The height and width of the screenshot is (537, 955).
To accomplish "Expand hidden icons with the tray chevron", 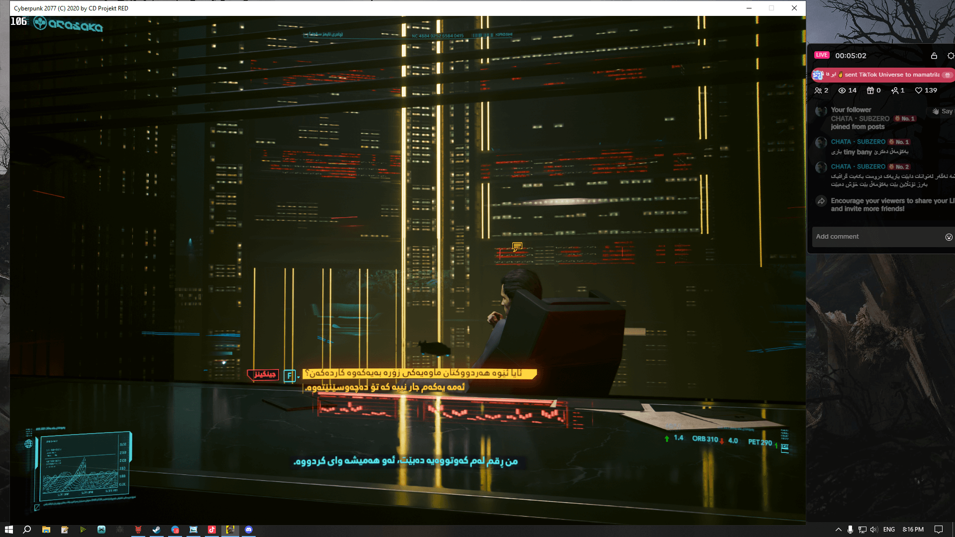I will tap(839, 530).
